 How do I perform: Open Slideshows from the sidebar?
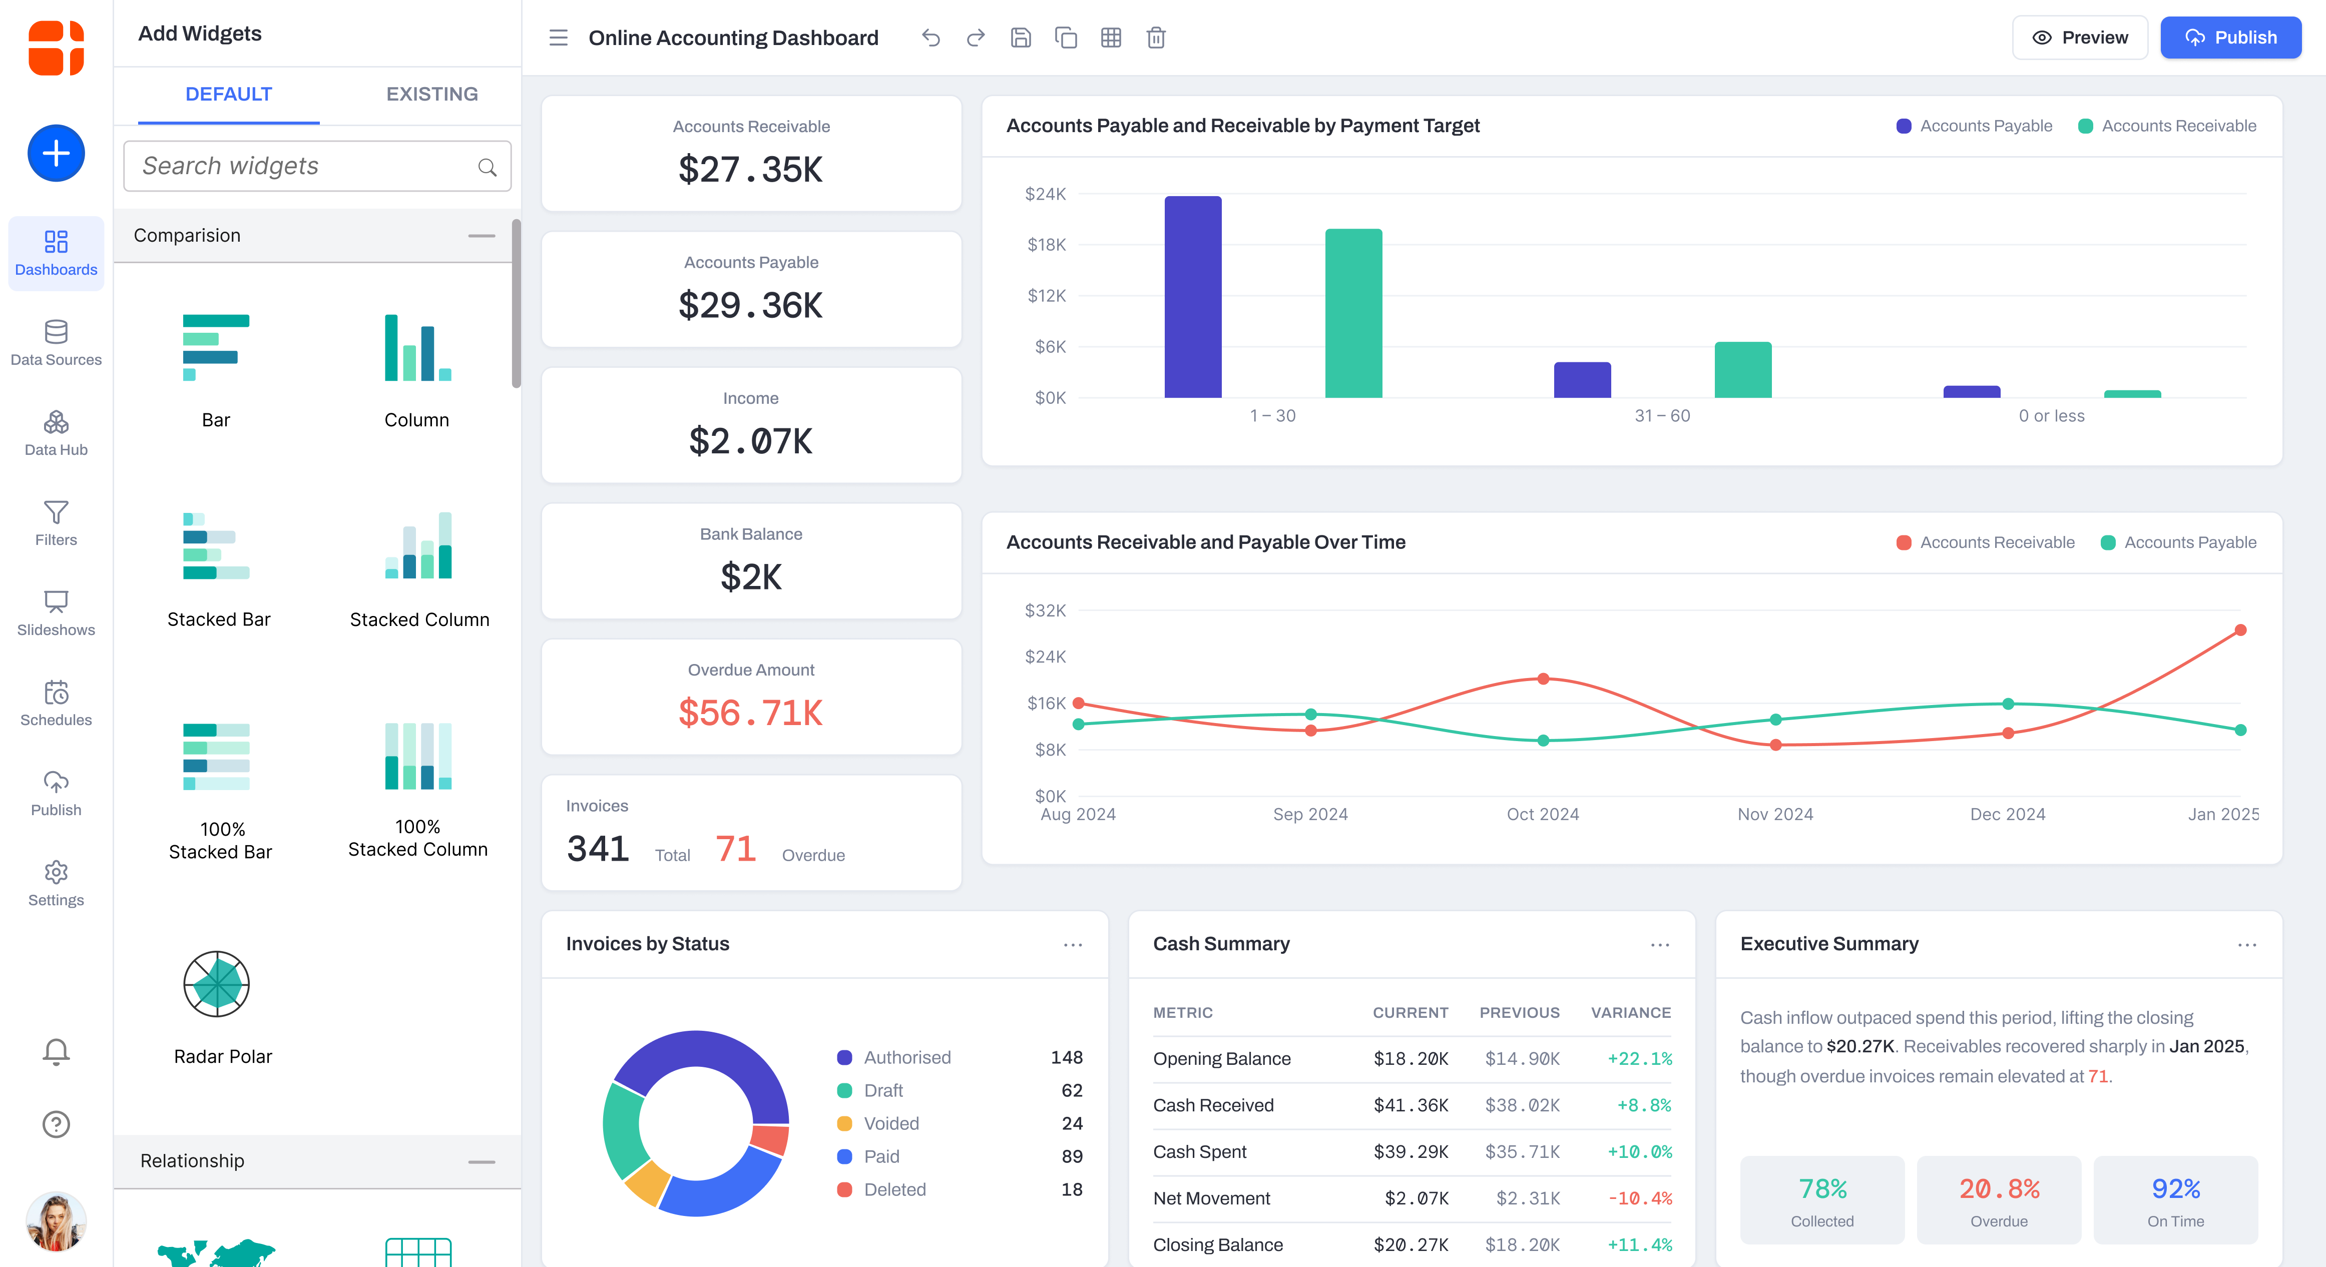tap(56, 613)
